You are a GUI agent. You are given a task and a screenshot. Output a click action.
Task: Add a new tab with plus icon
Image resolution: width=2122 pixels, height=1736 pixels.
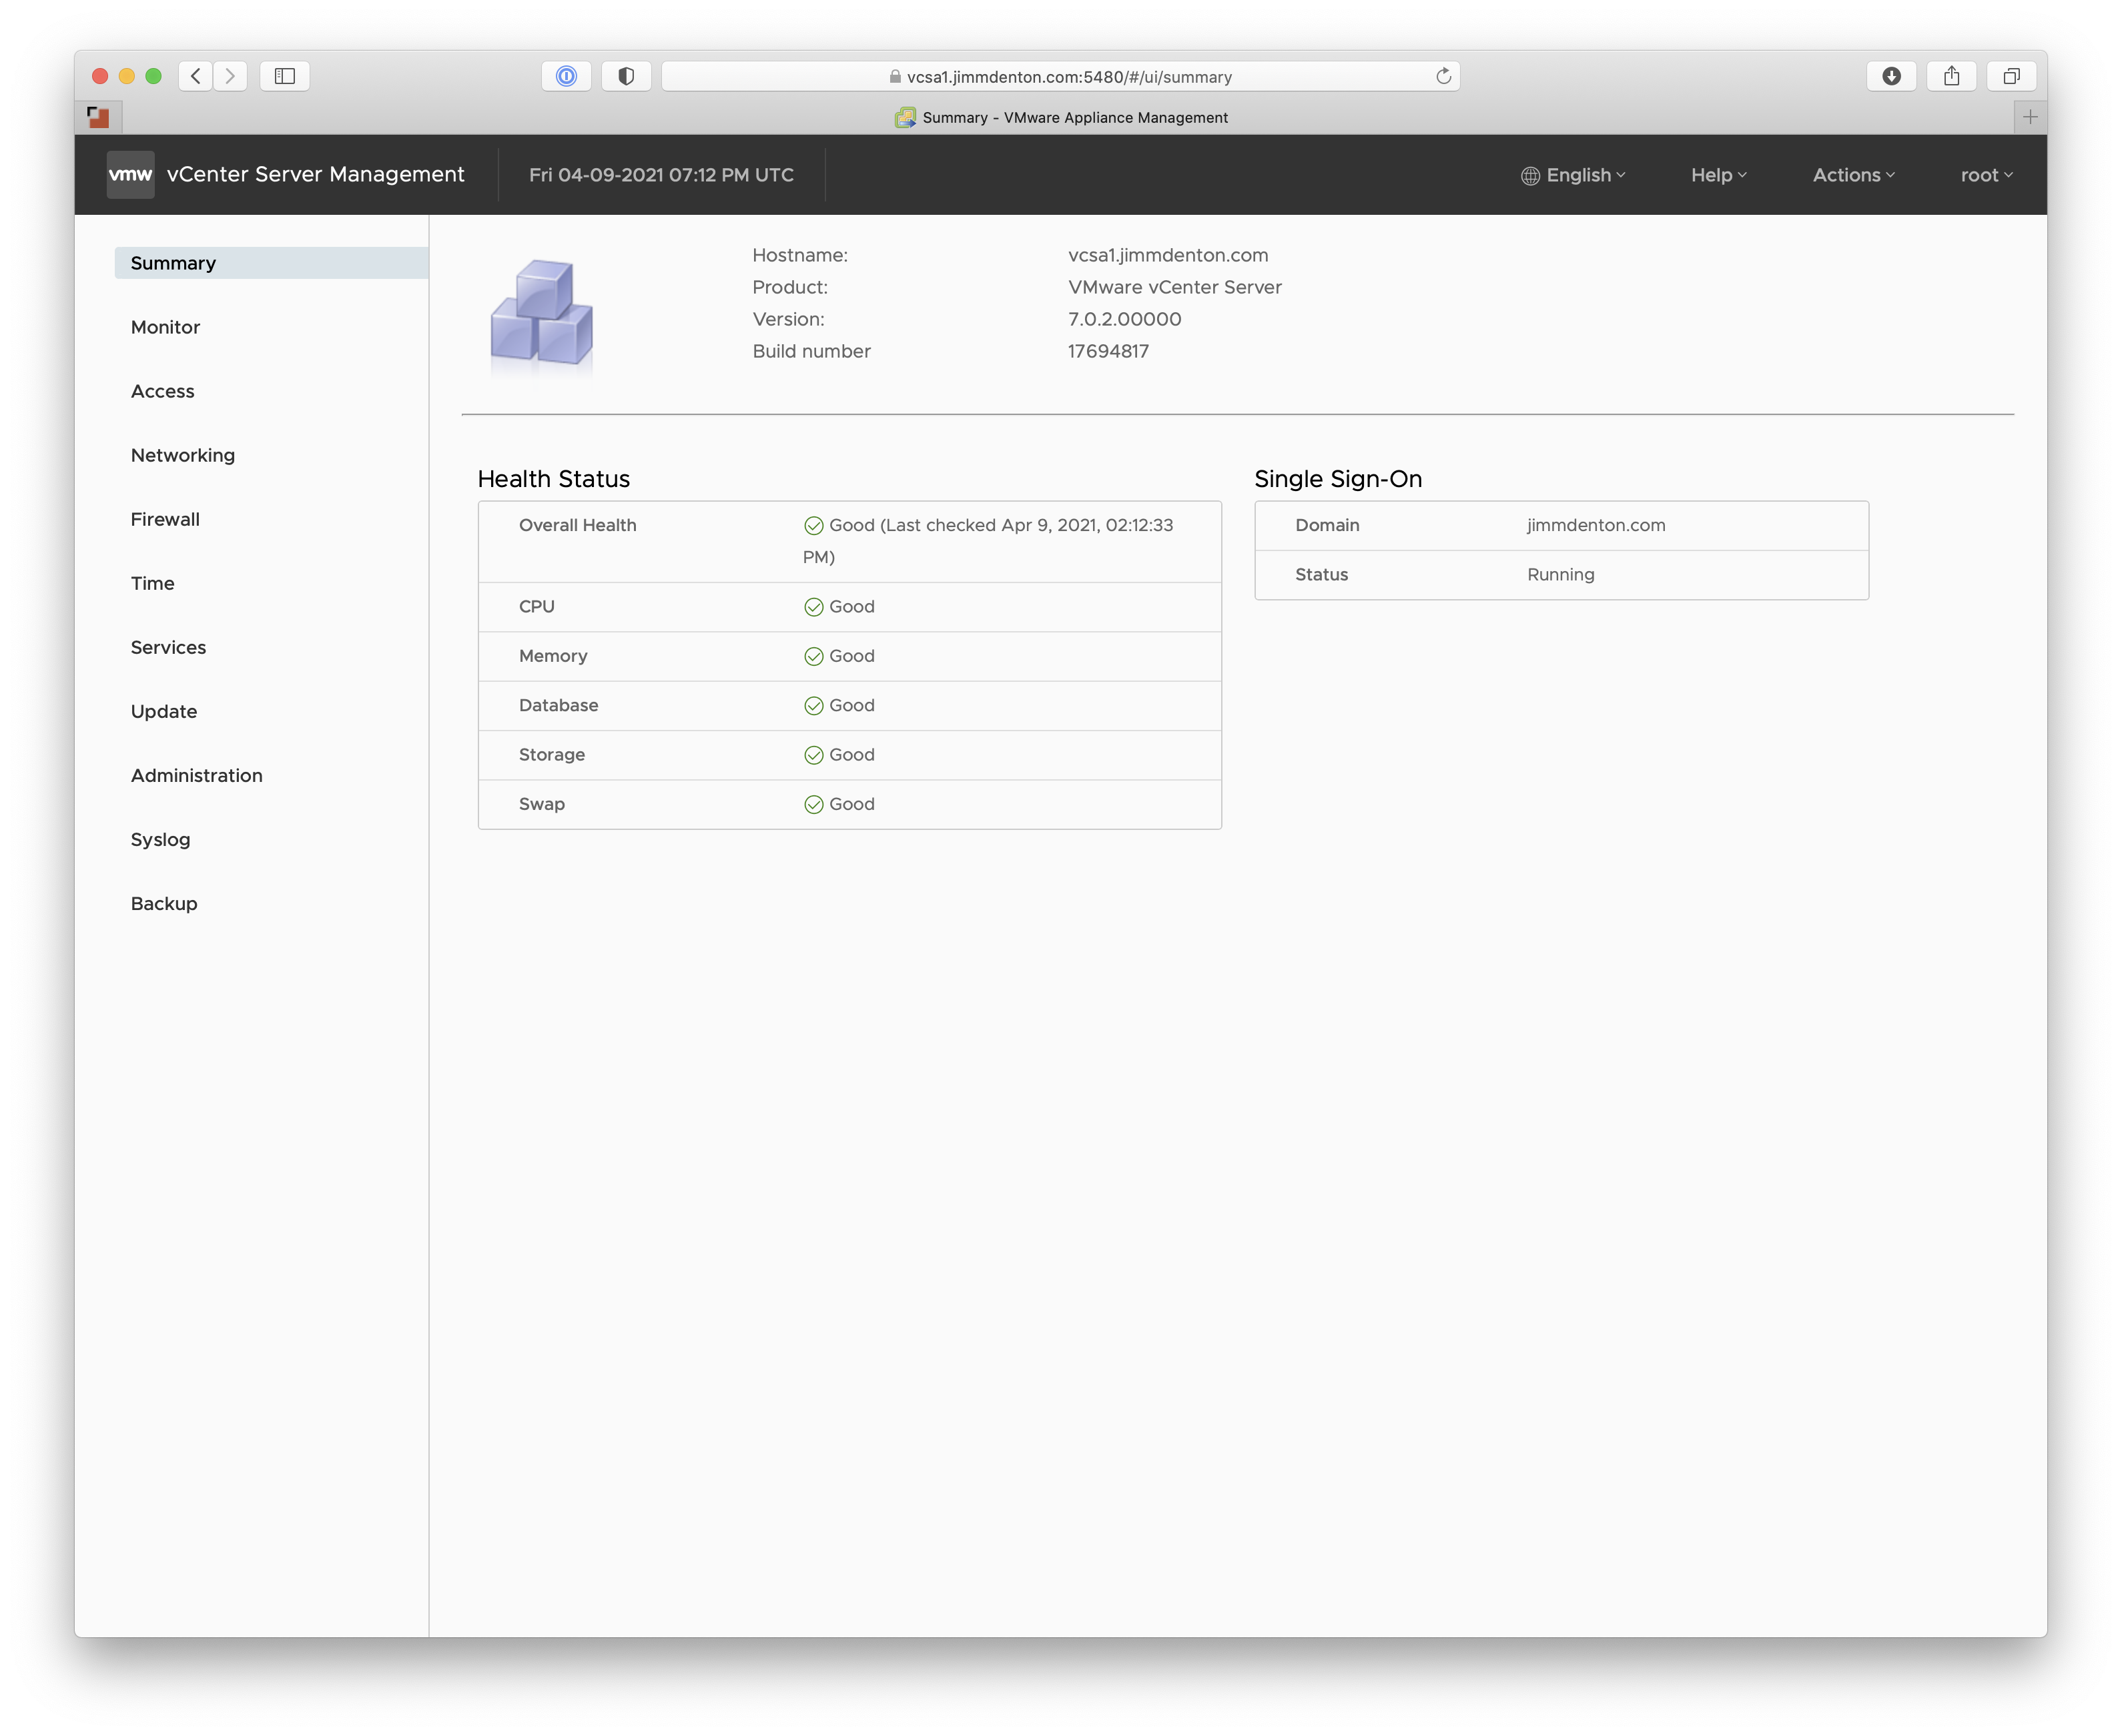(2030, 117)
